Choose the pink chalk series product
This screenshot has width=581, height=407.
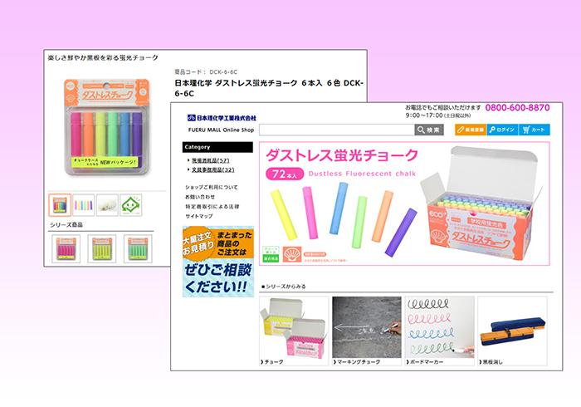(66, 249)
